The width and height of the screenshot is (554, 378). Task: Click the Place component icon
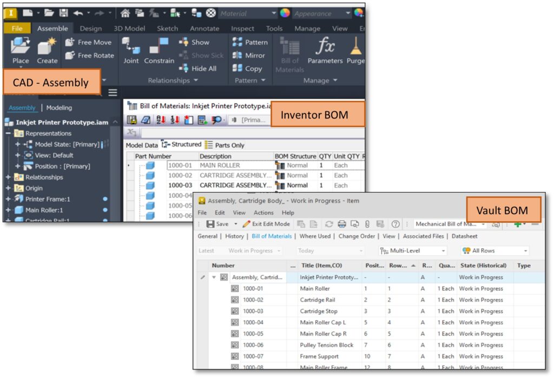tap(20, 46)
